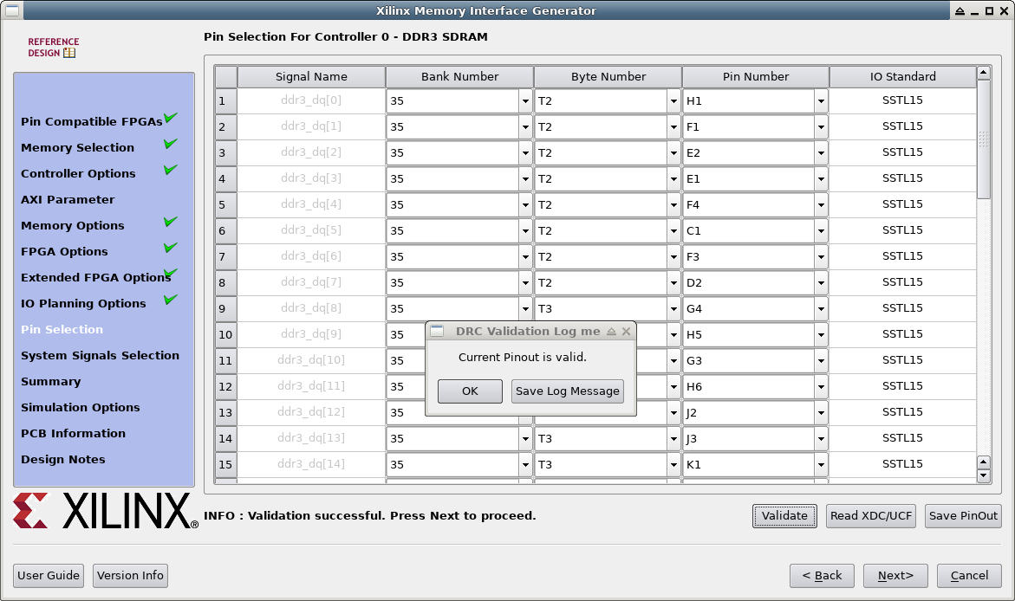1015x601 pixels.
Task: Open Pin Number dropdown showing F3
Action: click(821, 257)
